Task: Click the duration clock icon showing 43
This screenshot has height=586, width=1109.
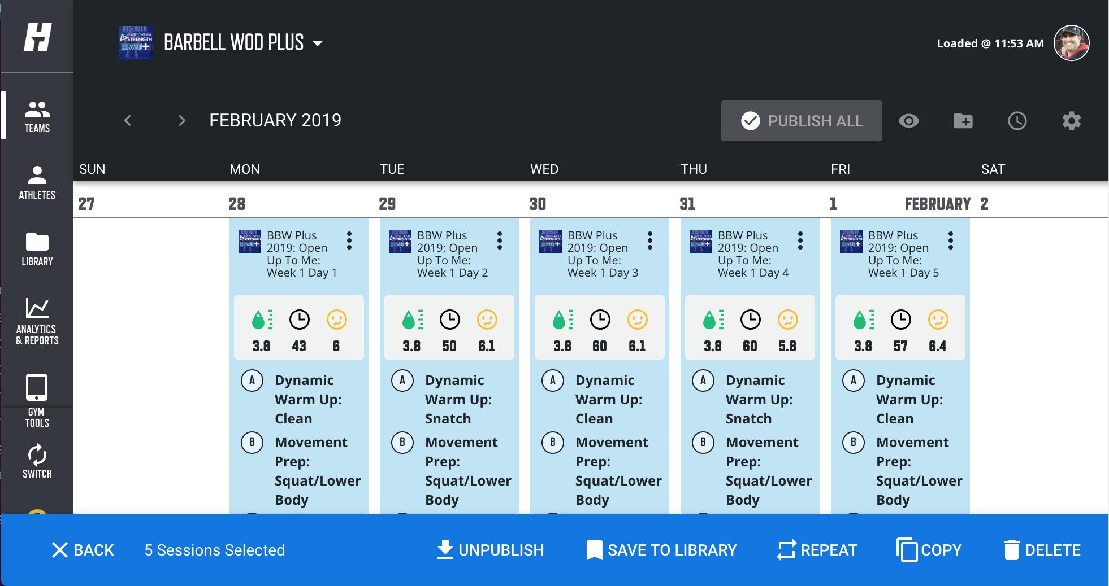Action: click(300, 320)
